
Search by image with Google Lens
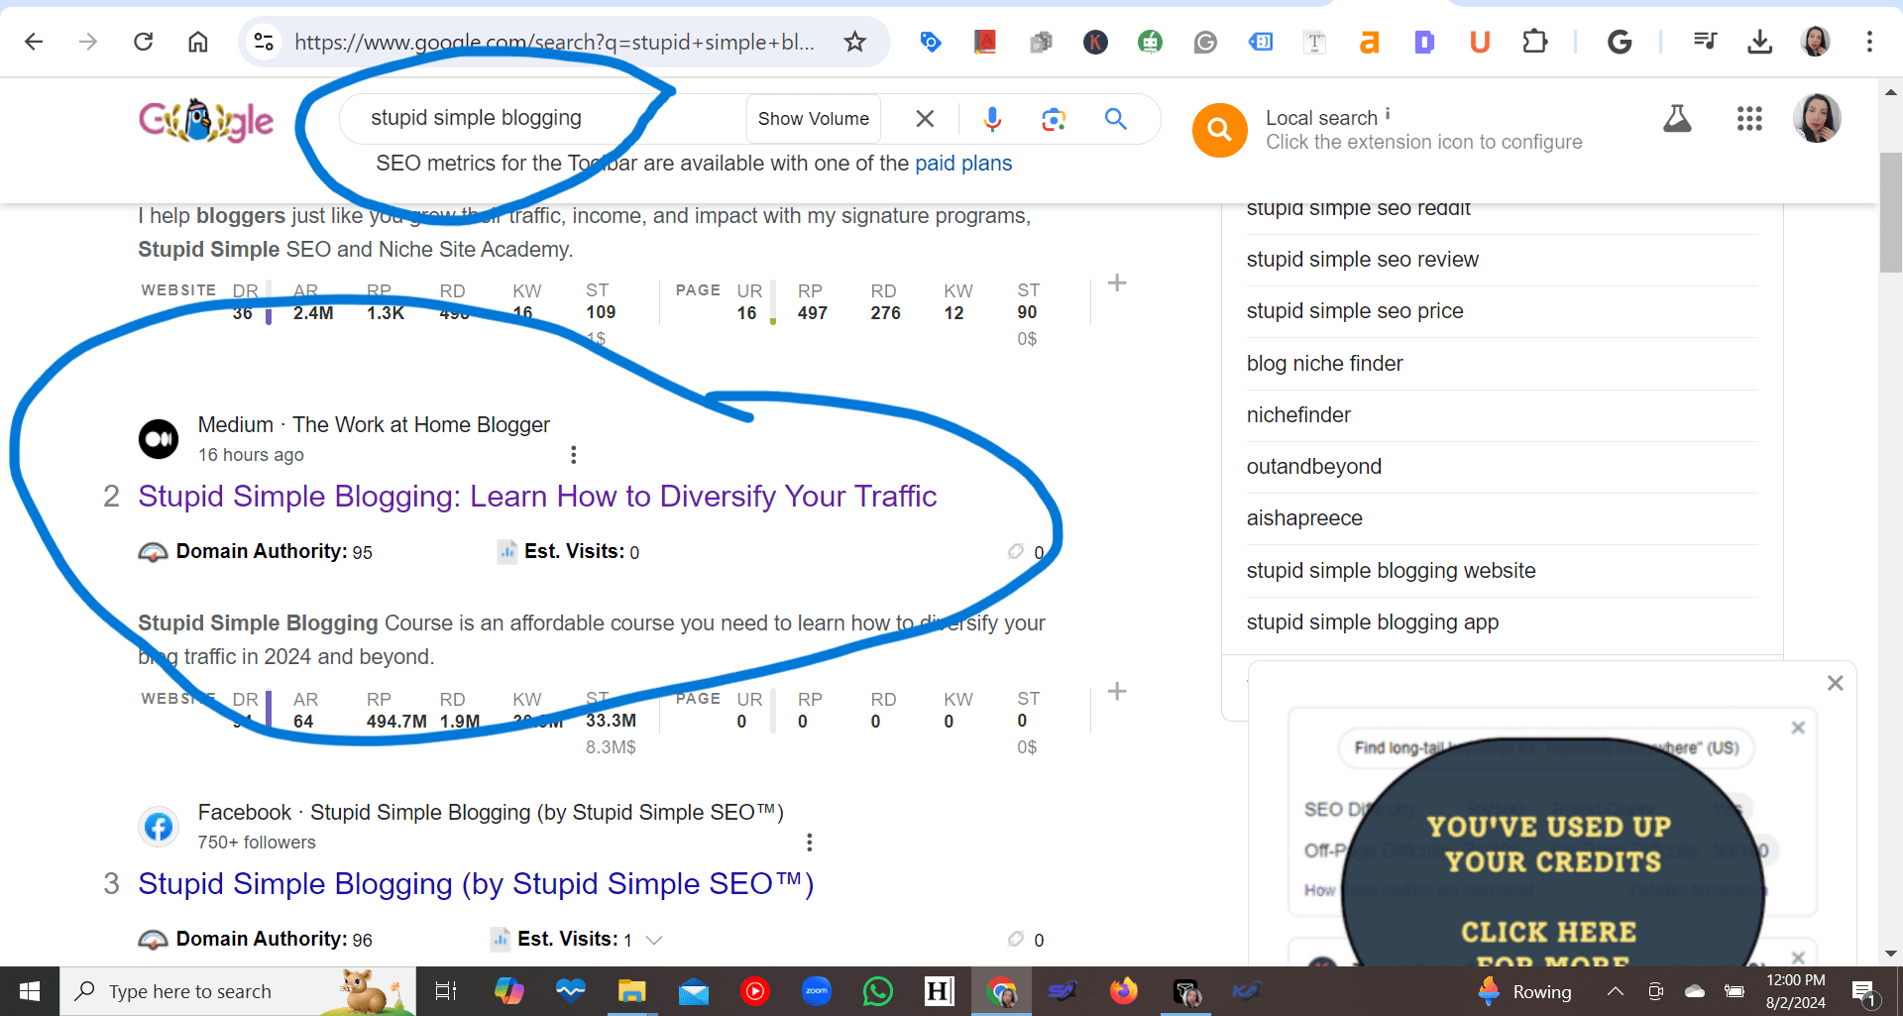[1054, 119]
